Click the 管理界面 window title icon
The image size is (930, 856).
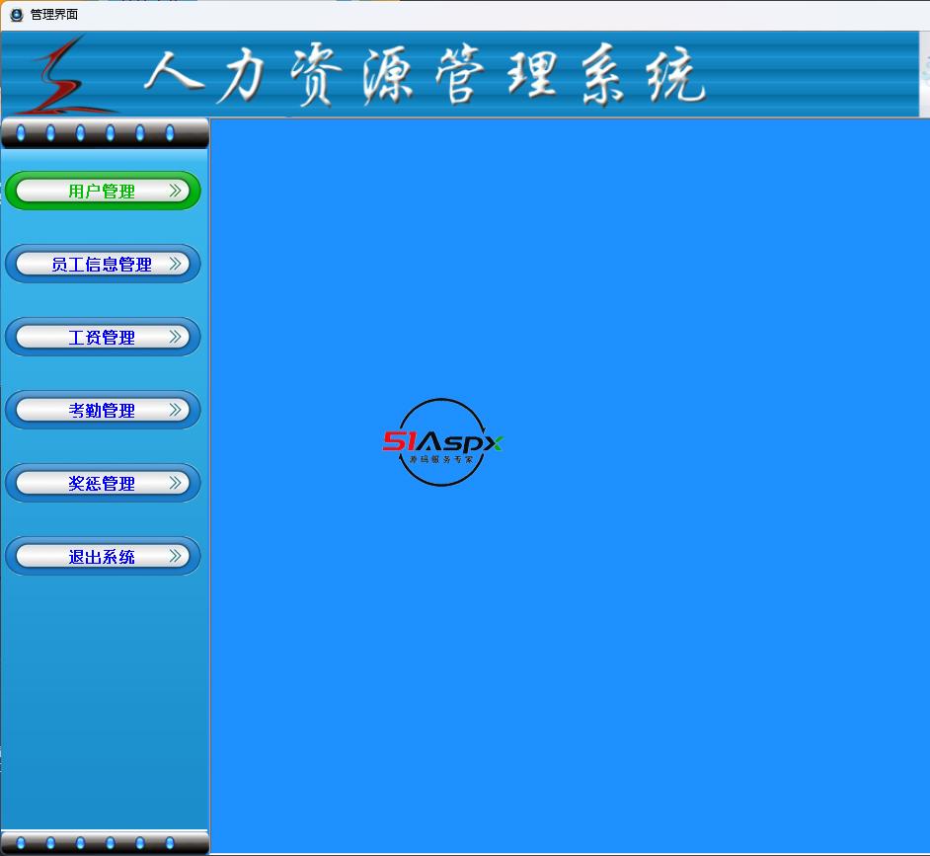[17, 15]
